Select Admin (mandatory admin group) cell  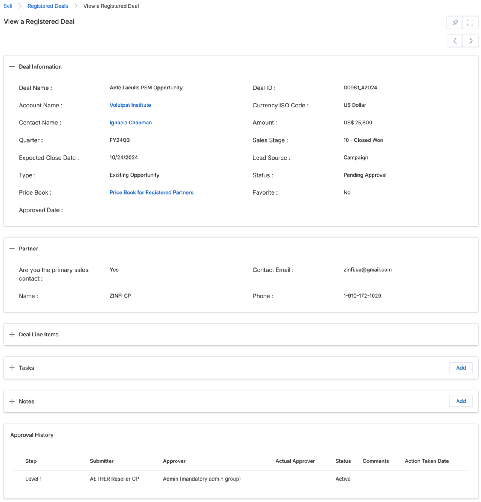point(202,479)
